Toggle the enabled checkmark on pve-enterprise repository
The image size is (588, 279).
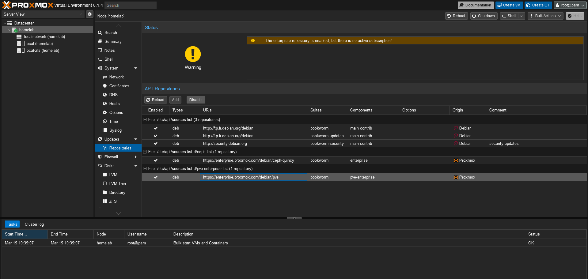click(x=155, y=177)
